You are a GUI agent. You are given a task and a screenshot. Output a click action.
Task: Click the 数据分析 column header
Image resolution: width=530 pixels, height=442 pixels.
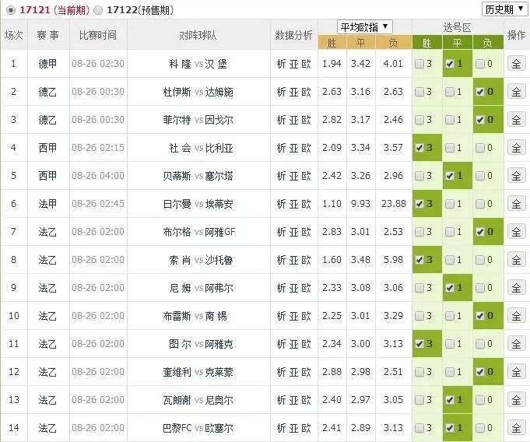pos(293,35)
